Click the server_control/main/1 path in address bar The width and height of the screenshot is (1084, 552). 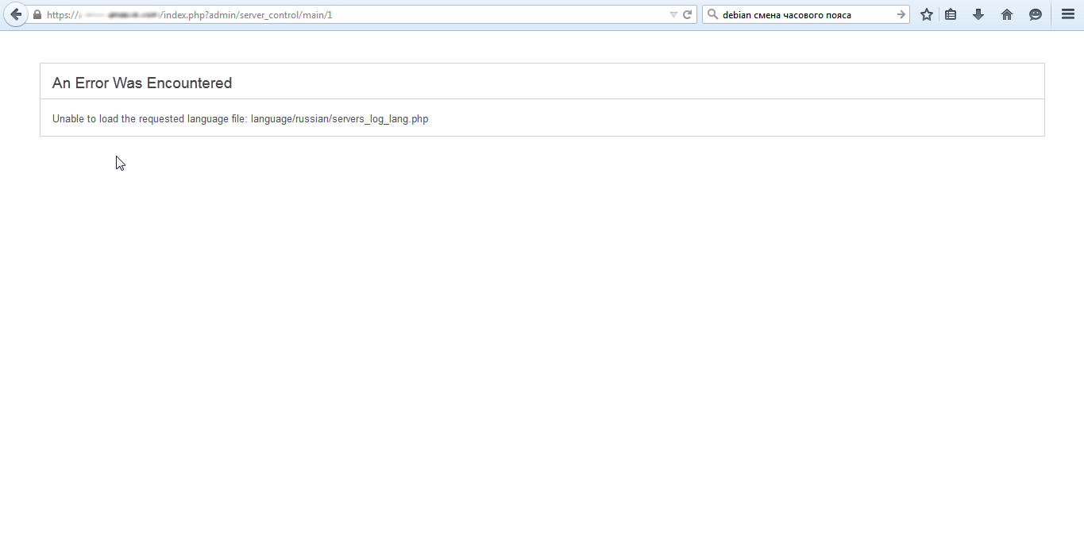pyautogui.click(x=285, y=15)
